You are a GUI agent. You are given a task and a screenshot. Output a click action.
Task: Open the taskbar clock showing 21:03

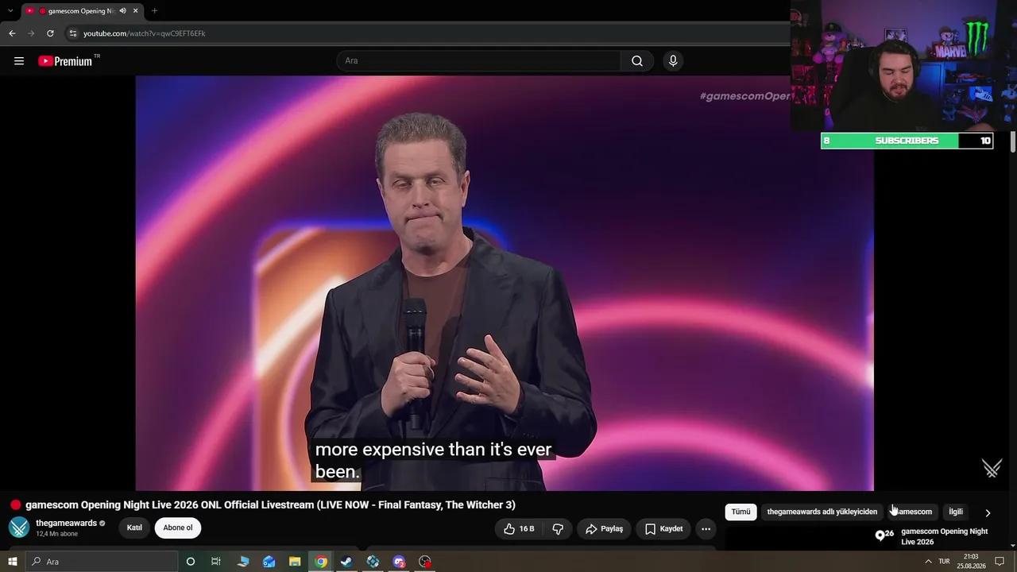coord(971,562)
